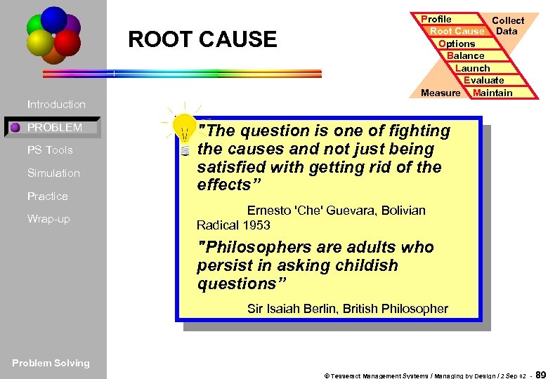Click the ROOT CAUSE slide title
The height and width of the screenshot is (379, 548).
click(202, 39)
